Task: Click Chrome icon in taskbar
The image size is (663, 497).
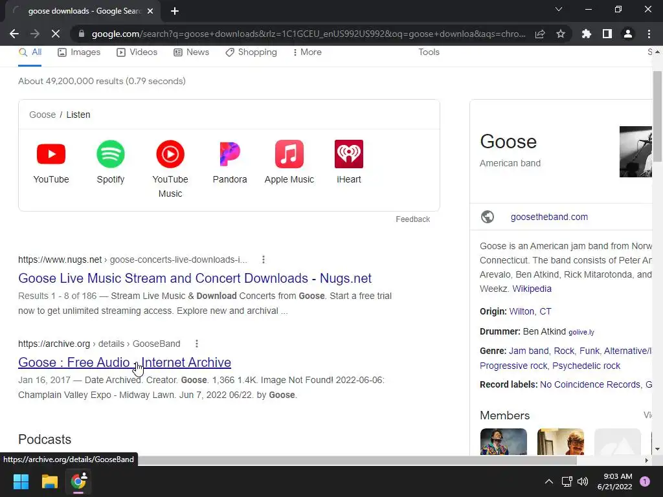Action: pos(78,481)
